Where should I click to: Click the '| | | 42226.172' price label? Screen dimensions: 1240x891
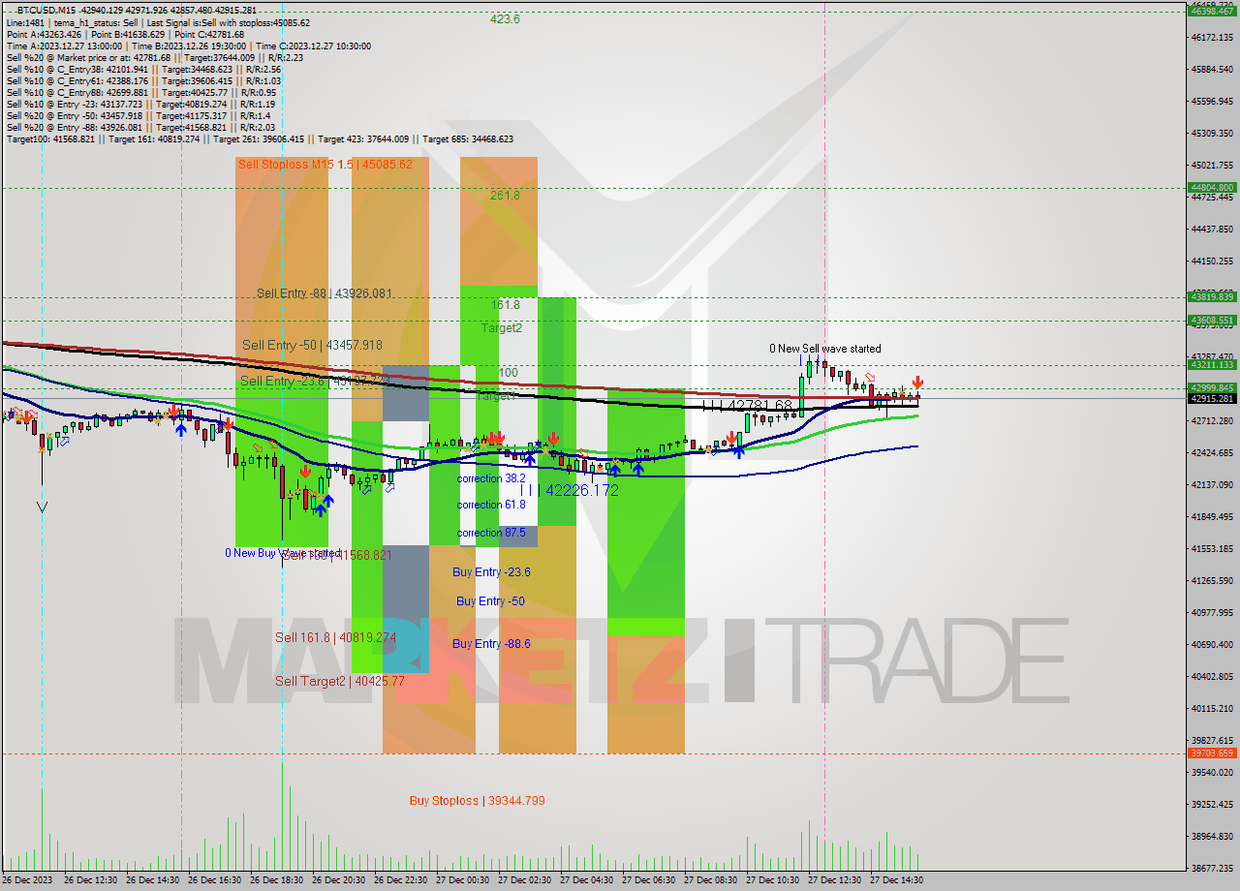570,490
